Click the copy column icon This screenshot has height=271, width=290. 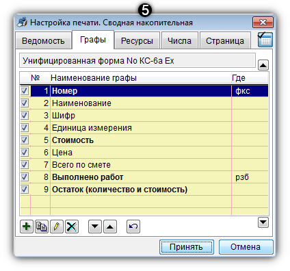(x=42, y=227)
